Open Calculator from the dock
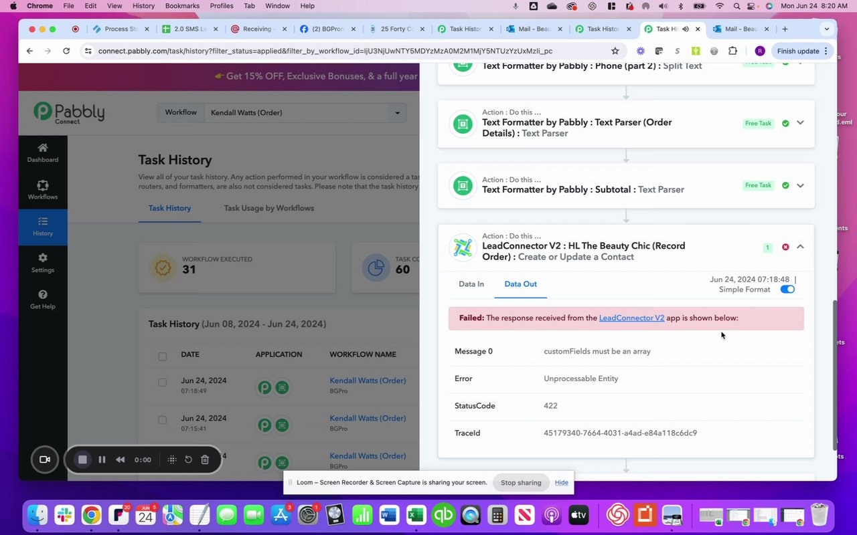Screen dimensions: 857x535 pyautogui.click(x=497, y=515)
